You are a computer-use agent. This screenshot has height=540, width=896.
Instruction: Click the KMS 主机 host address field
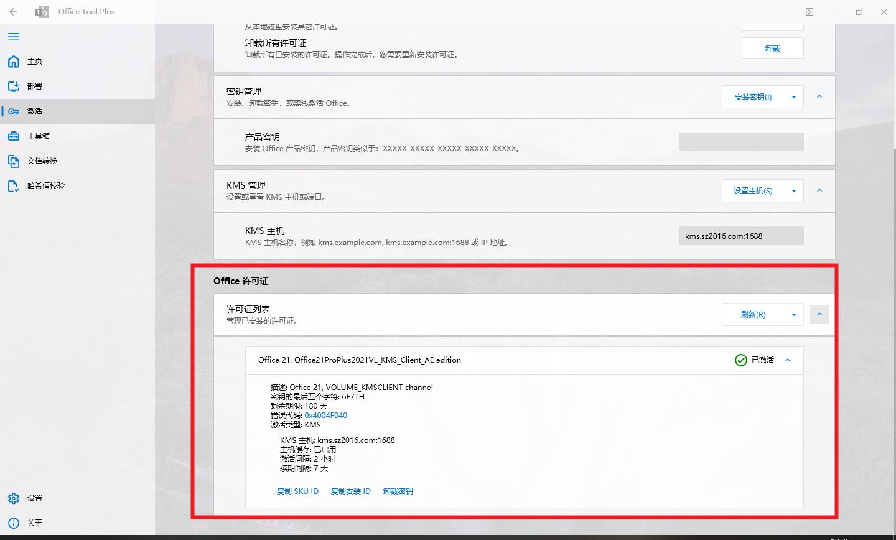[741, 235]
